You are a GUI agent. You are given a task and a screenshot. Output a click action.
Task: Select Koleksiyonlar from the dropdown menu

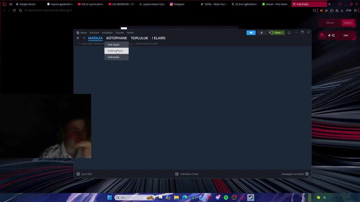coord(116,51)
